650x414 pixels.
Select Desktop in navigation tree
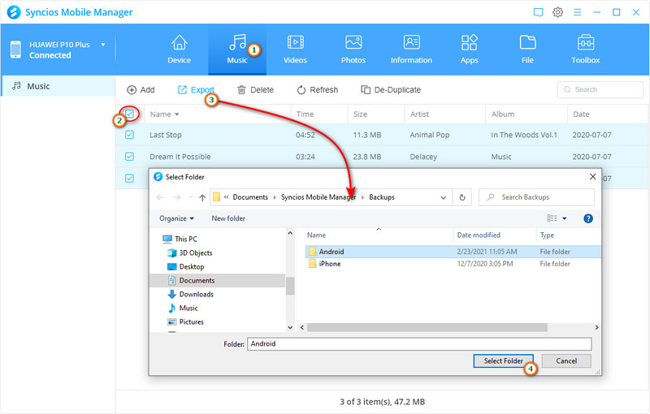pyautogui.click(x=186, y=266)
